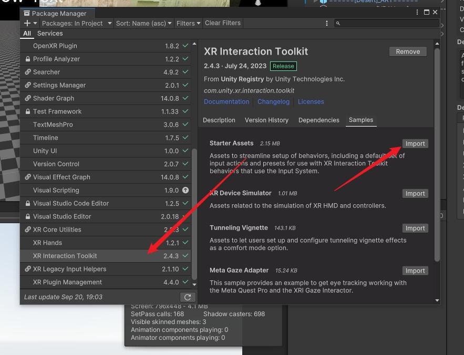Viewport: 464px width, 355px height.
Task: Select Profile Analyzer package row
Action: 106,59
